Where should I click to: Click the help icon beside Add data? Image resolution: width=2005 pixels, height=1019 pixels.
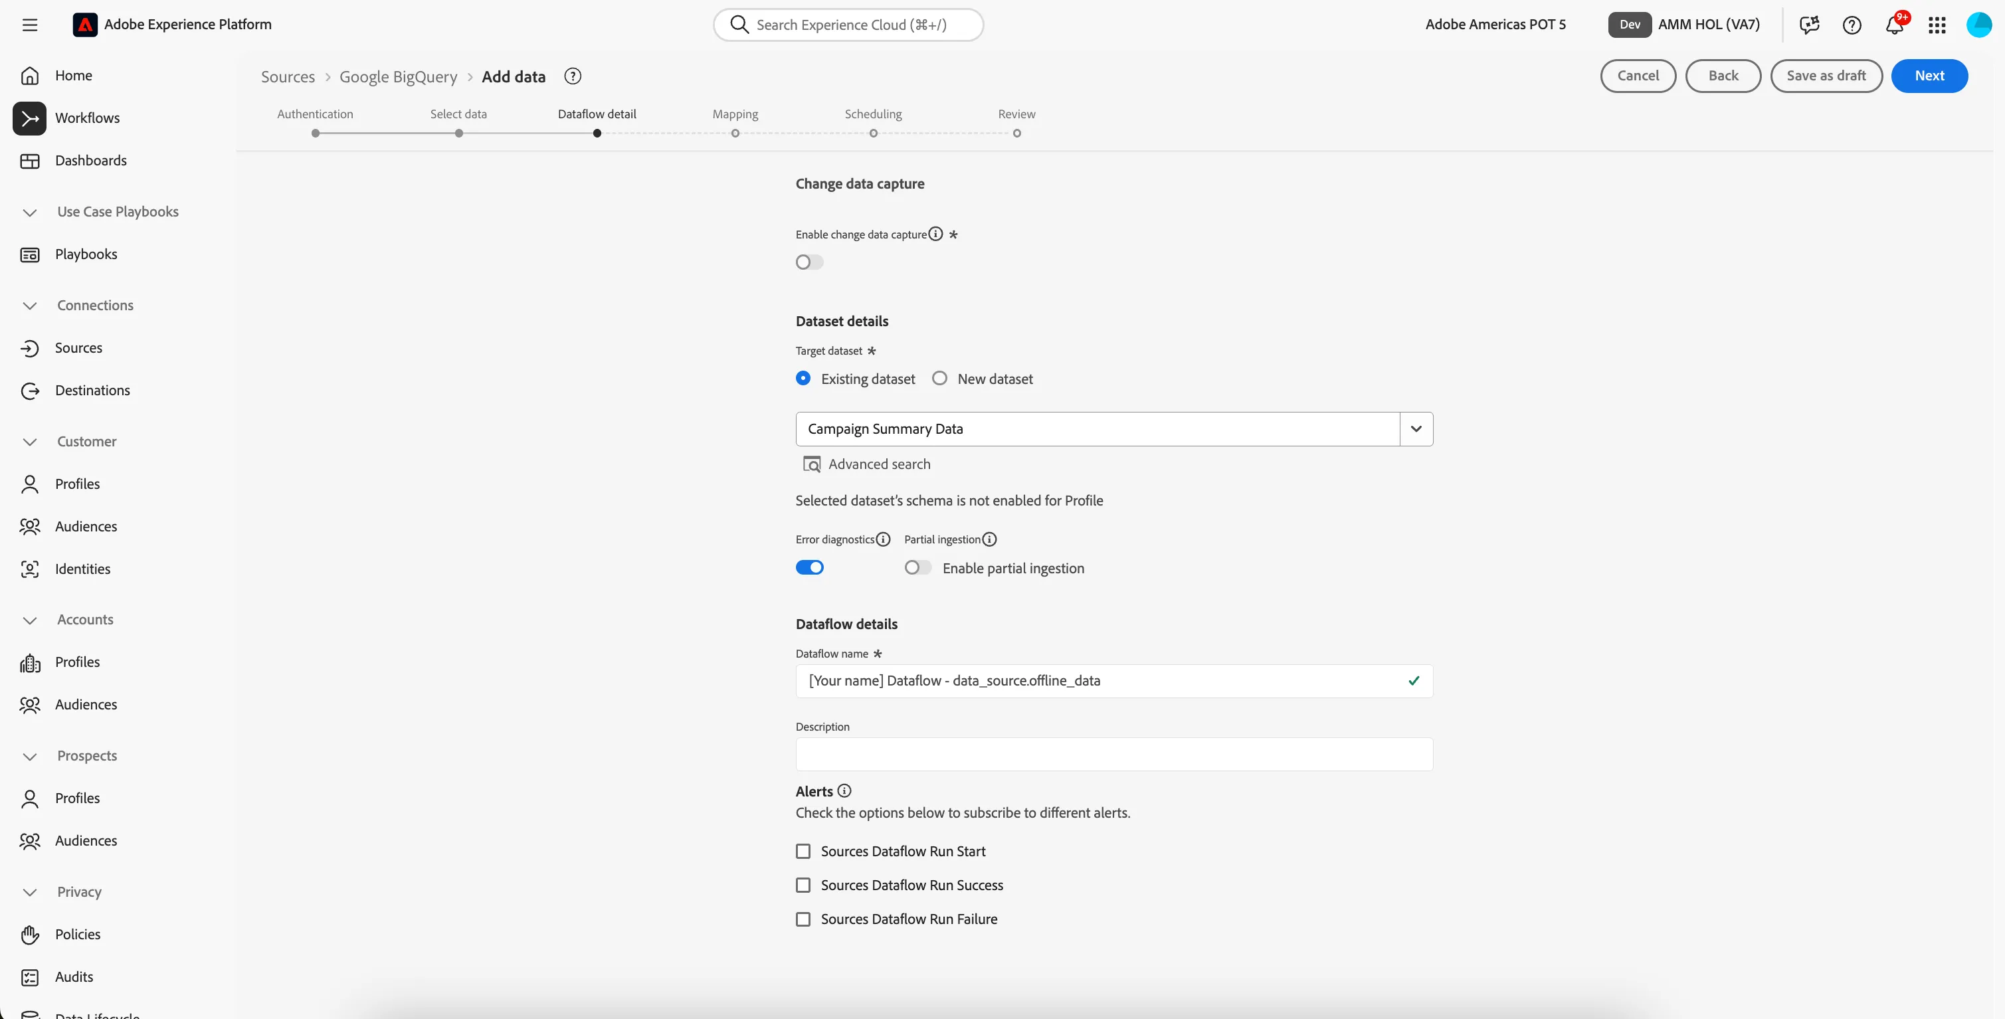pyautogui.click(x=573, y=76)
